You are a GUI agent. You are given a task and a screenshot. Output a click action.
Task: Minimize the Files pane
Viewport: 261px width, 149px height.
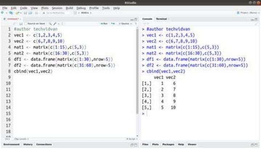click(x=252, y=145)
